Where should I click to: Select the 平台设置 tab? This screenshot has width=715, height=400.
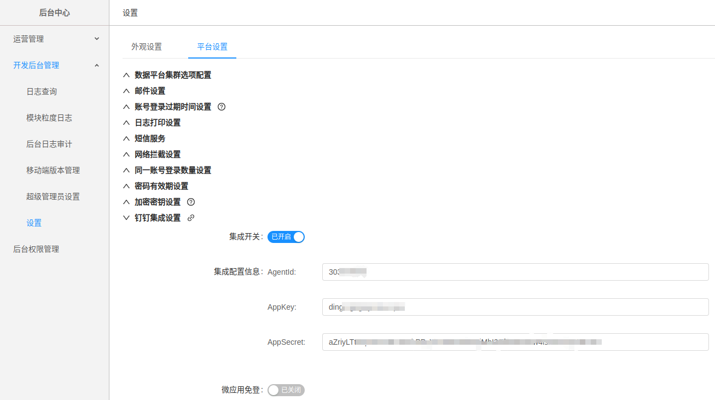coord(212,47)
